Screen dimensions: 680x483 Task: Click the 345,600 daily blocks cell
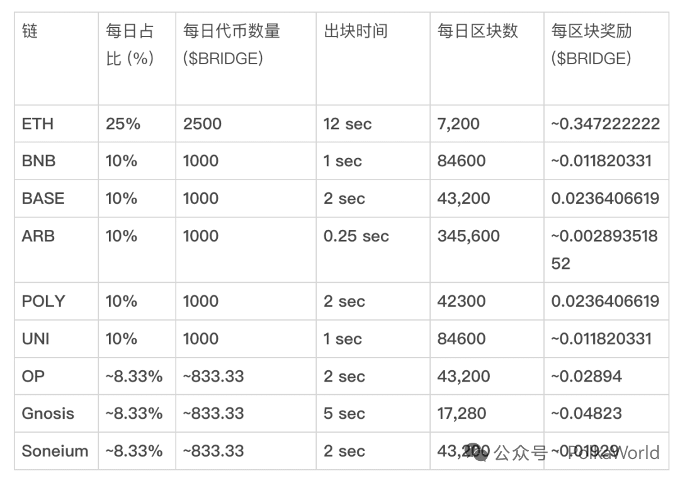tap(468, 236)
